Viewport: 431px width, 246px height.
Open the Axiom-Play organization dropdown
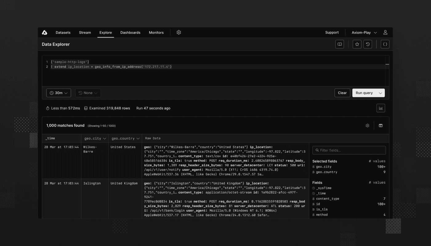click(364, 32)
